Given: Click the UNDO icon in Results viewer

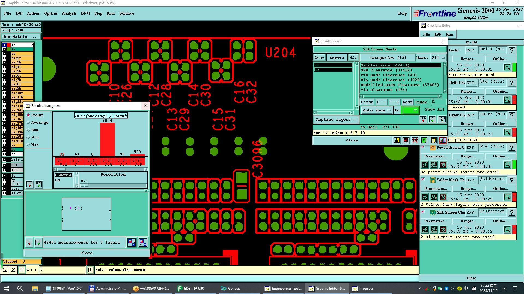Looking at the screenshot, I should click(x=442, y=119).
